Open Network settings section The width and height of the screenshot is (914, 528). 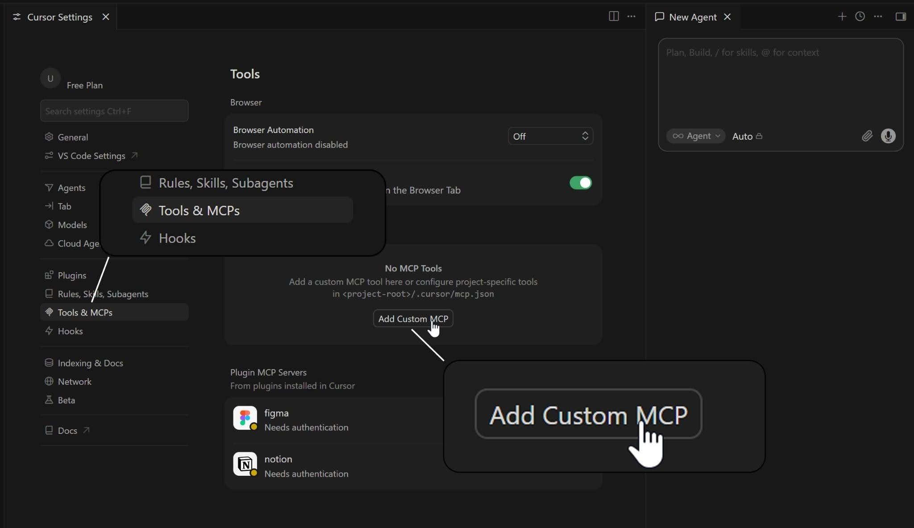pyautogui.click(x=114, y=382)
